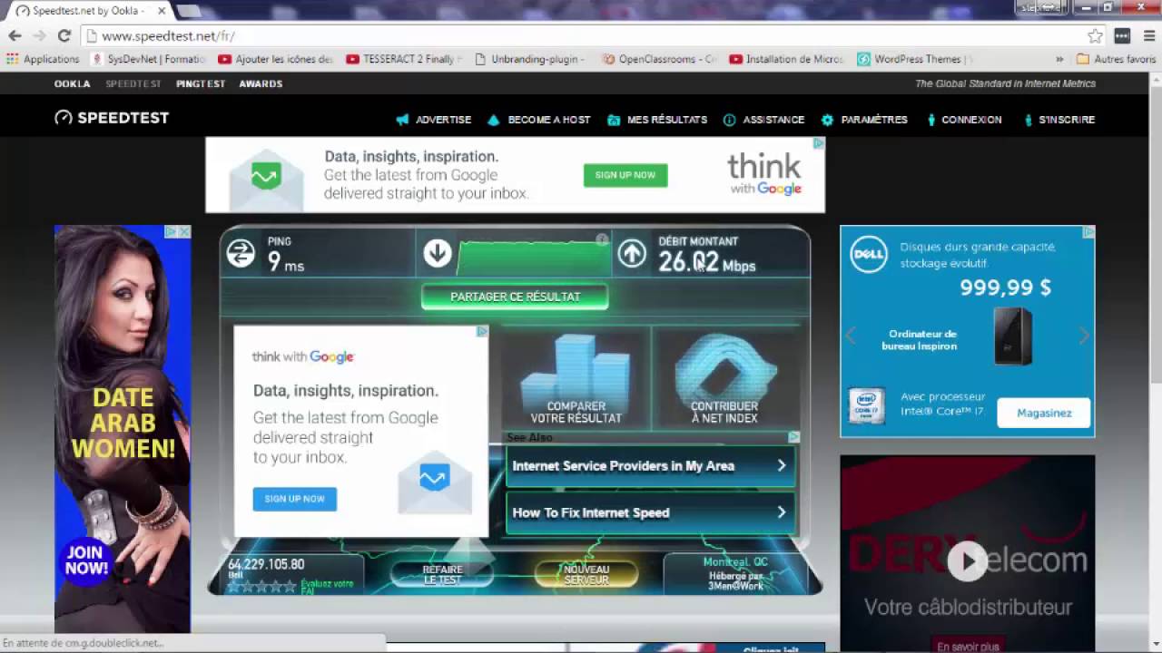Screen dimensions: 1162x653
Task: Click the Intel Core i7 badge
Action: click(866, 406)
